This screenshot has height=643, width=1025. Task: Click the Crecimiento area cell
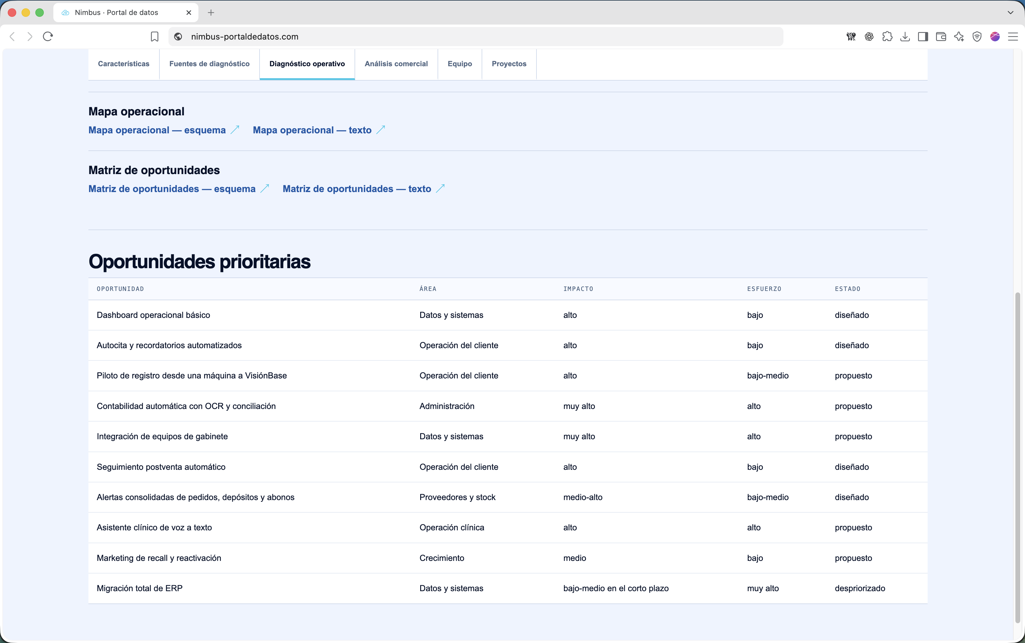[x=442, y=558]
